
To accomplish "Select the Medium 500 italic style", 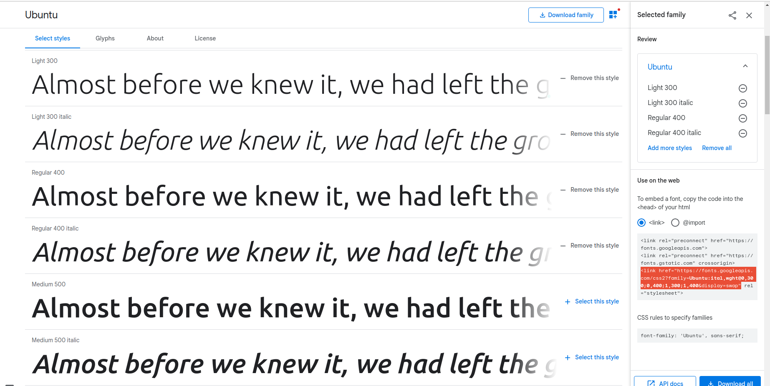I will 592,357.
